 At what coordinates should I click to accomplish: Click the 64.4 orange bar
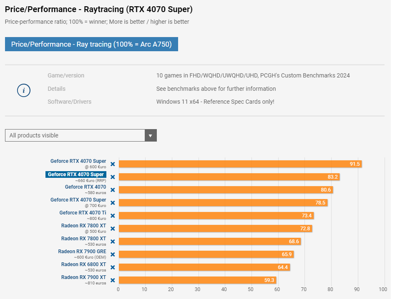(x=204, y=267)
